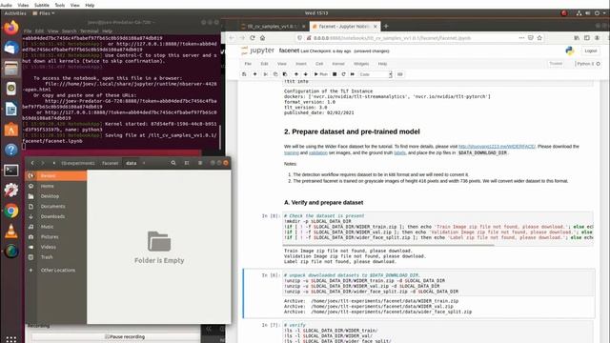Open Jupyter Cell menu

click(319, 64)
